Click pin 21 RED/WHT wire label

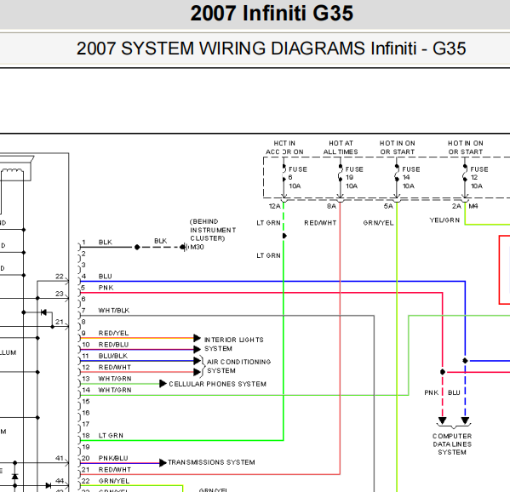point(114,470)
